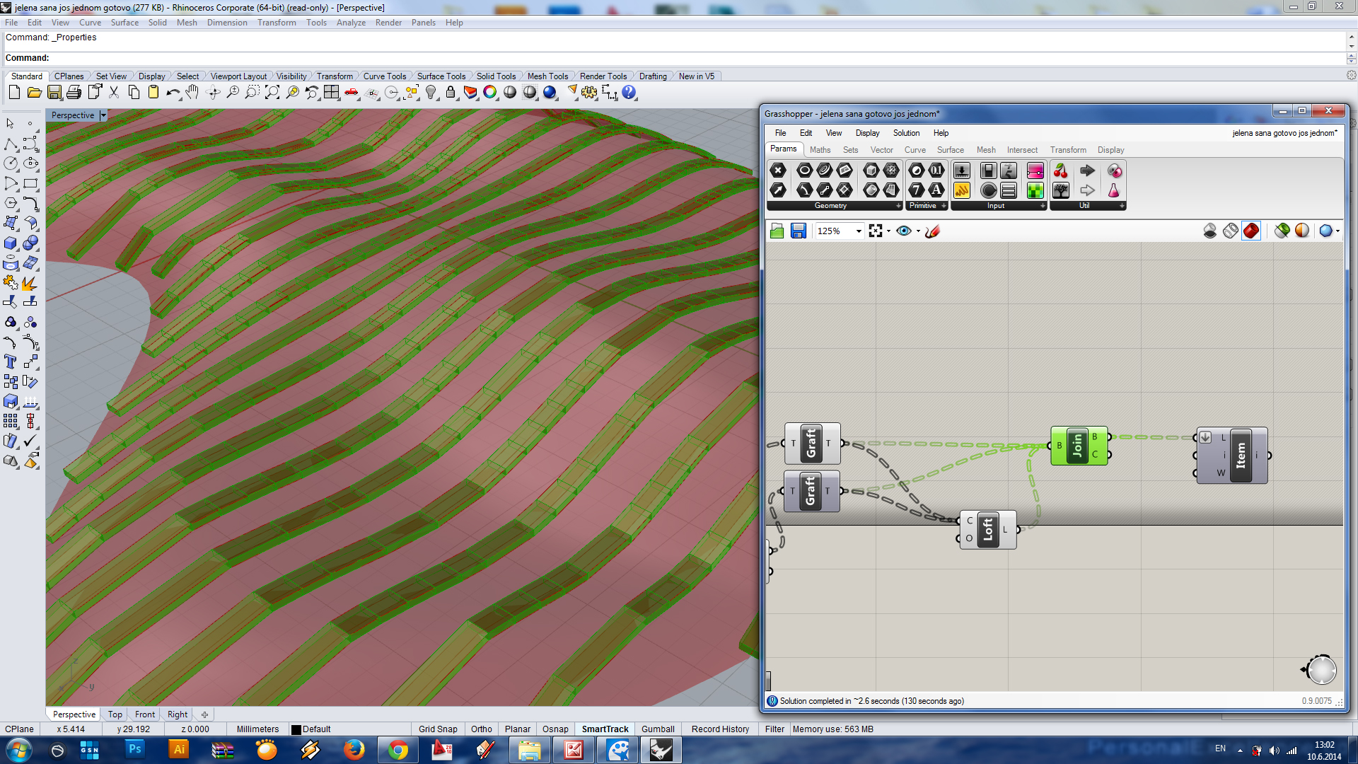Click the cherries Cluster icon in Util
1358x764 pixels.
tap(1060, 170)
